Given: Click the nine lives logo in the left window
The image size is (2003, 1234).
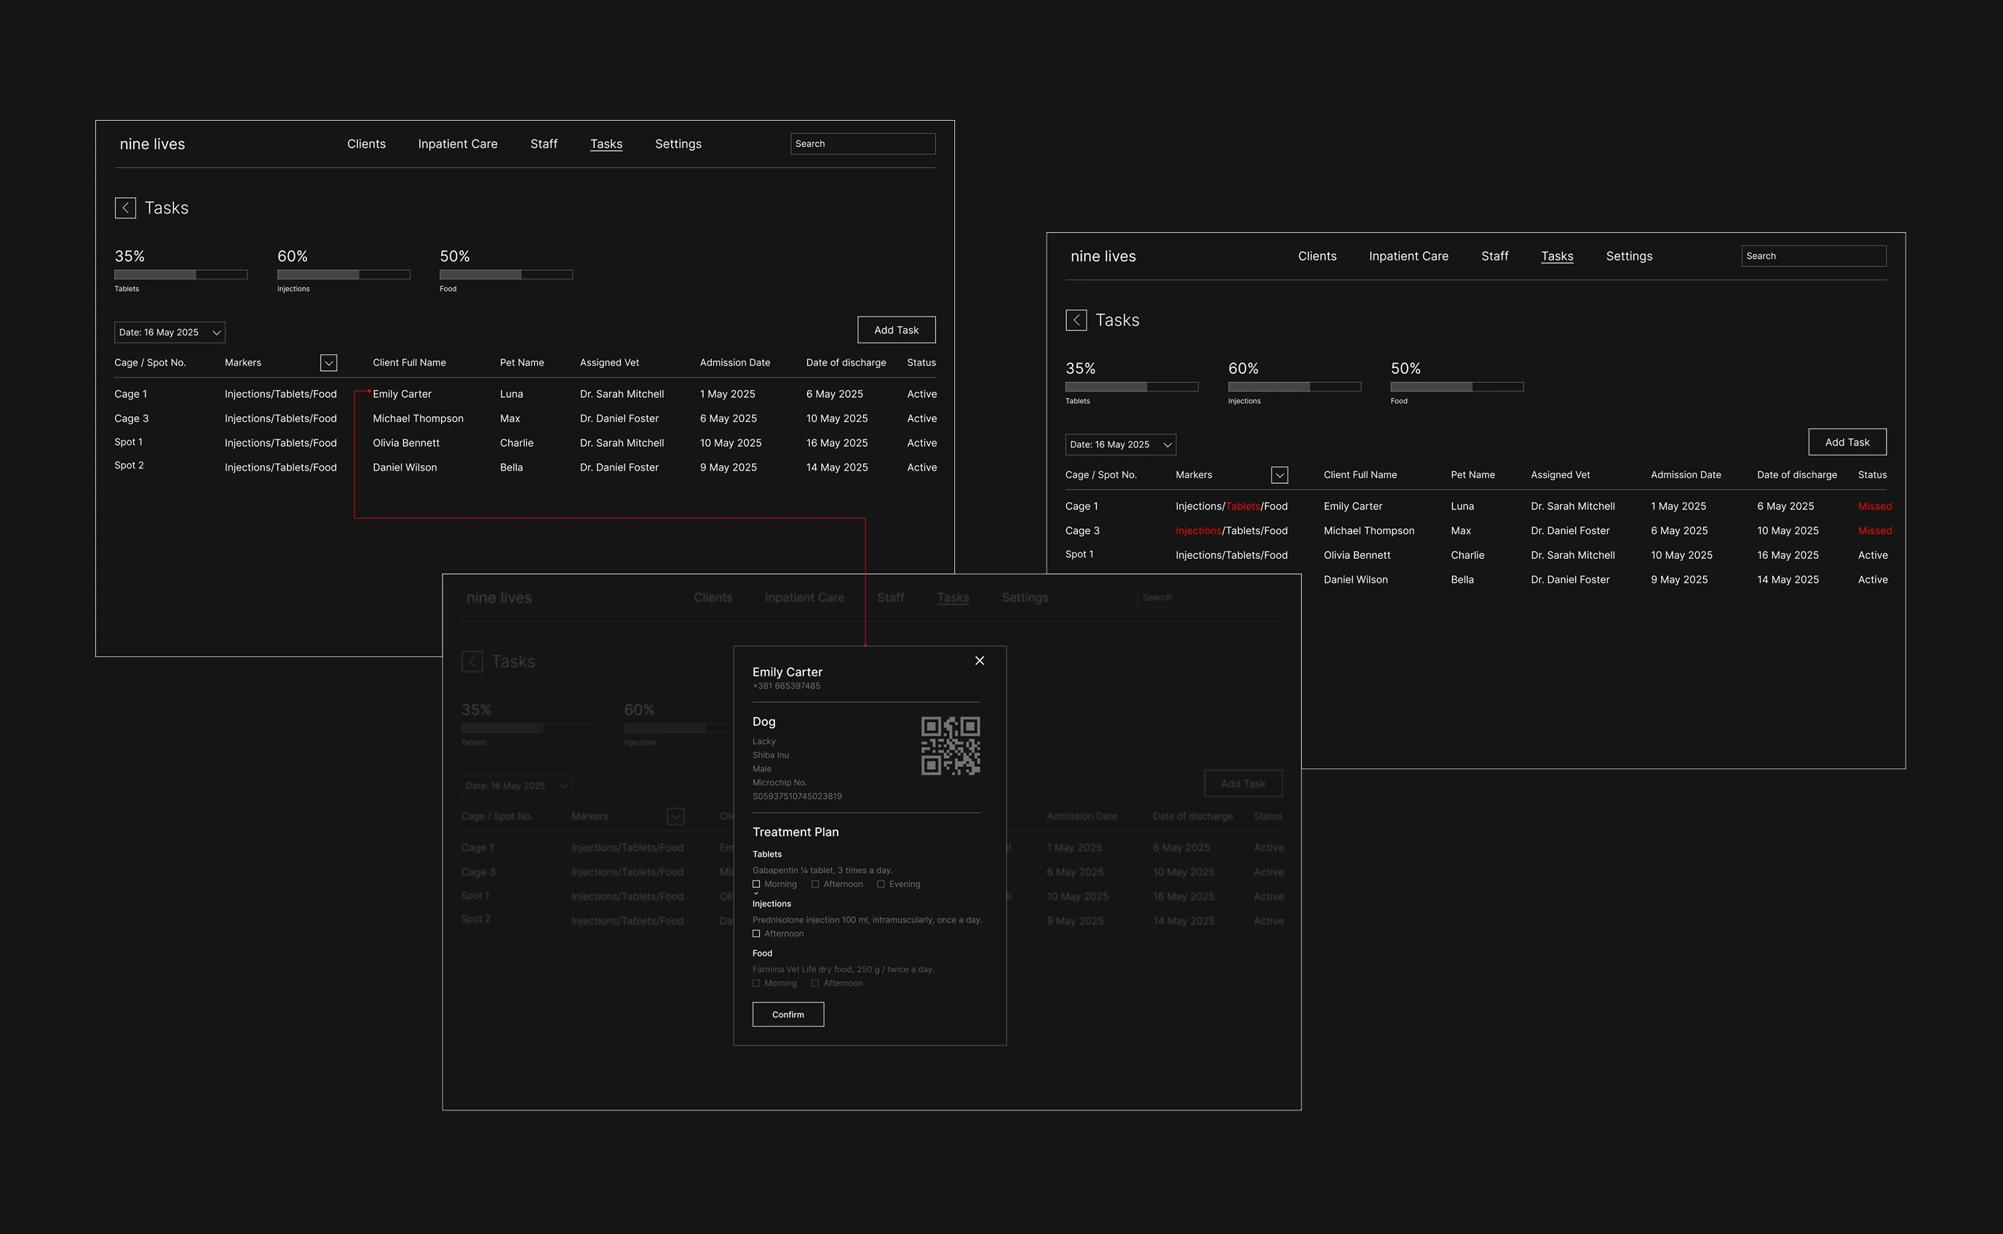Looking at the screenshot, I should point(153,145).
